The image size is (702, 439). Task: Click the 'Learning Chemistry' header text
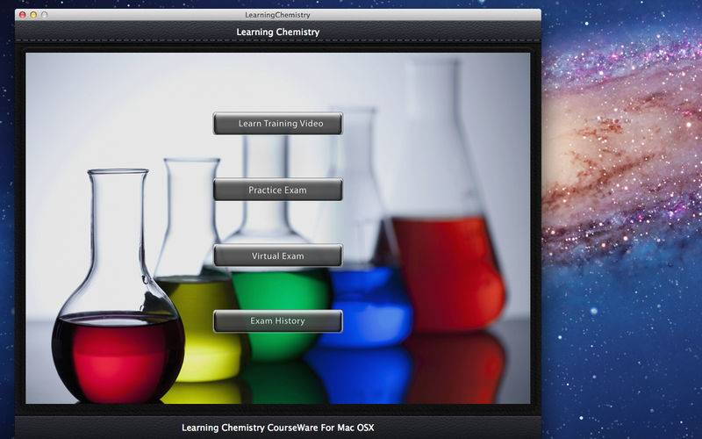277,32
